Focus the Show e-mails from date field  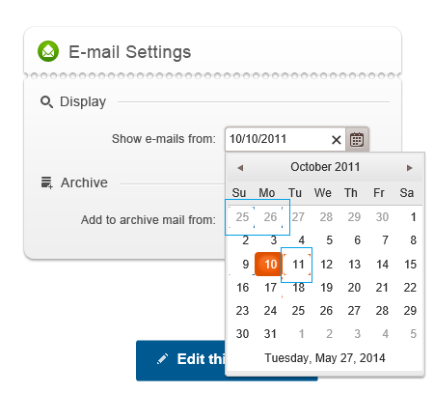click(278, 140)
